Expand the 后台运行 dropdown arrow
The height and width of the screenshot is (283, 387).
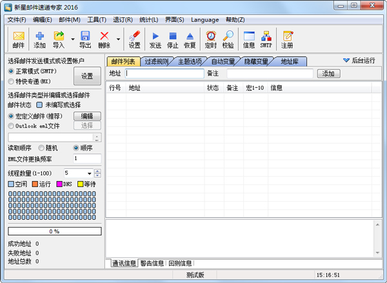346,61
